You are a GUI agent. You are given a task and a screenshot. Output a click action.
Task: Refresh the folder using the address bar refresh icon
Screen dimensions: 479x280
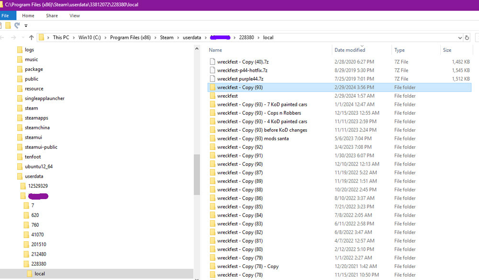tap(467, 37)
